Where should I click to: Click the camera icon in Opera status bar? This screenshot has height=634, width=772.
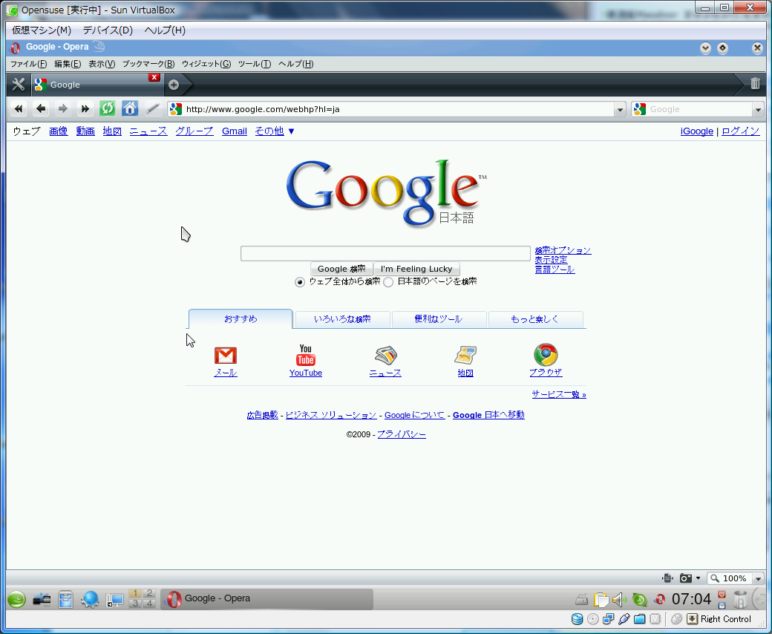685,578
